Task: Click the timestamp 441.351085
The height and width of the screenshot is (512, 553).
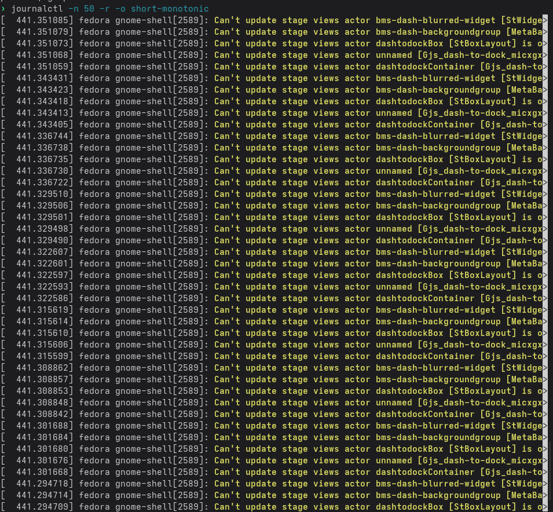Action: coord(42,20)
